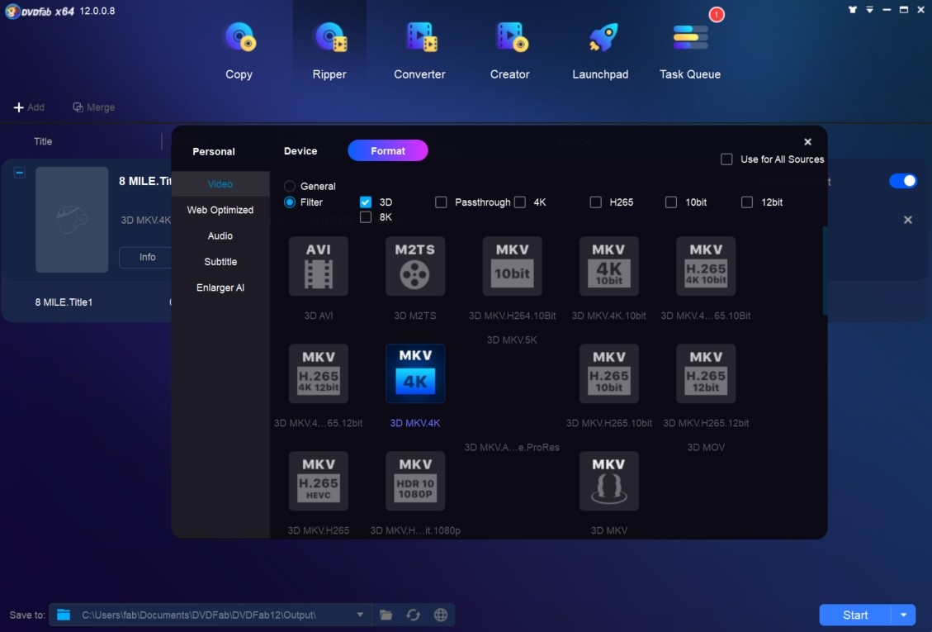Click the Merge button

pos(94,107)
